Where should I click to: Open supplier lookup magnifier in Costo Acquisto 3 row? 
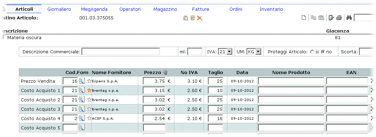tap(82, 109)
